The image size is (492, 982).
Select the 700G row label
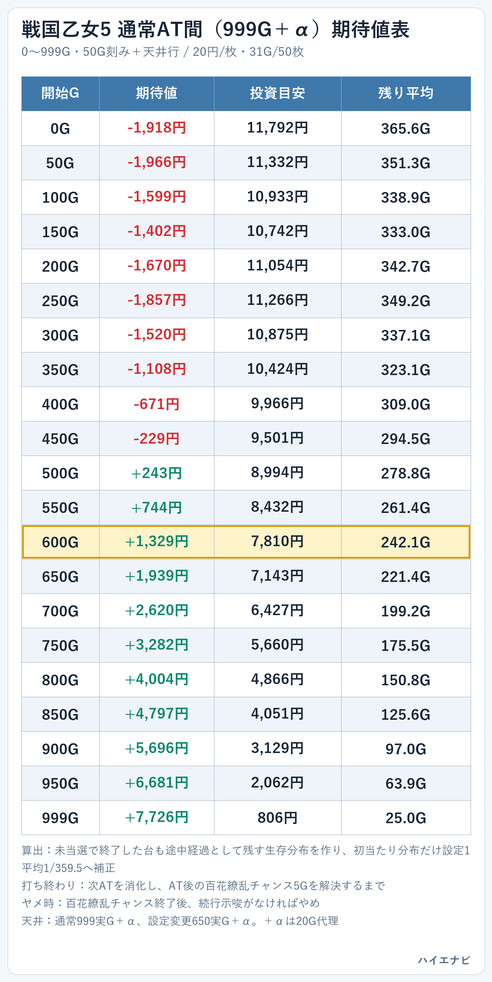[60, 611]
